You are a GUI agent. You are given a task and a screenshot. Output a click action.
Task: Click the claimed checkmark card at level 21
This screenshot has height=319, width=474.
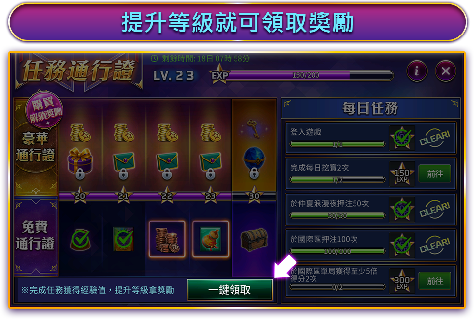coord(123,239)
